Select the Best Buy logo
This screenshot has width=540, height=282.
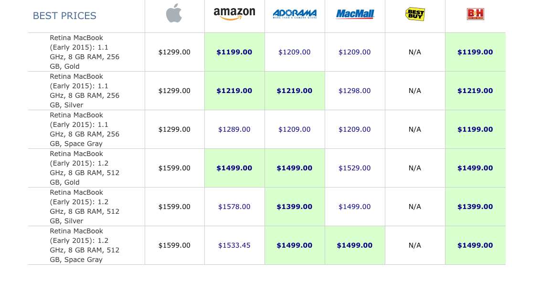pos(415,14)
